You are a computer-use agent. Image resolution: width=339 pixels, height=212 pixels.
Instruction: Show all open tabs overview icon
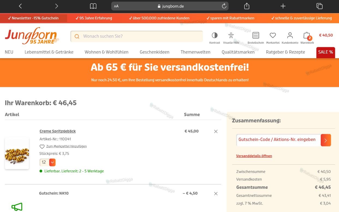click(x=319, y=6)
